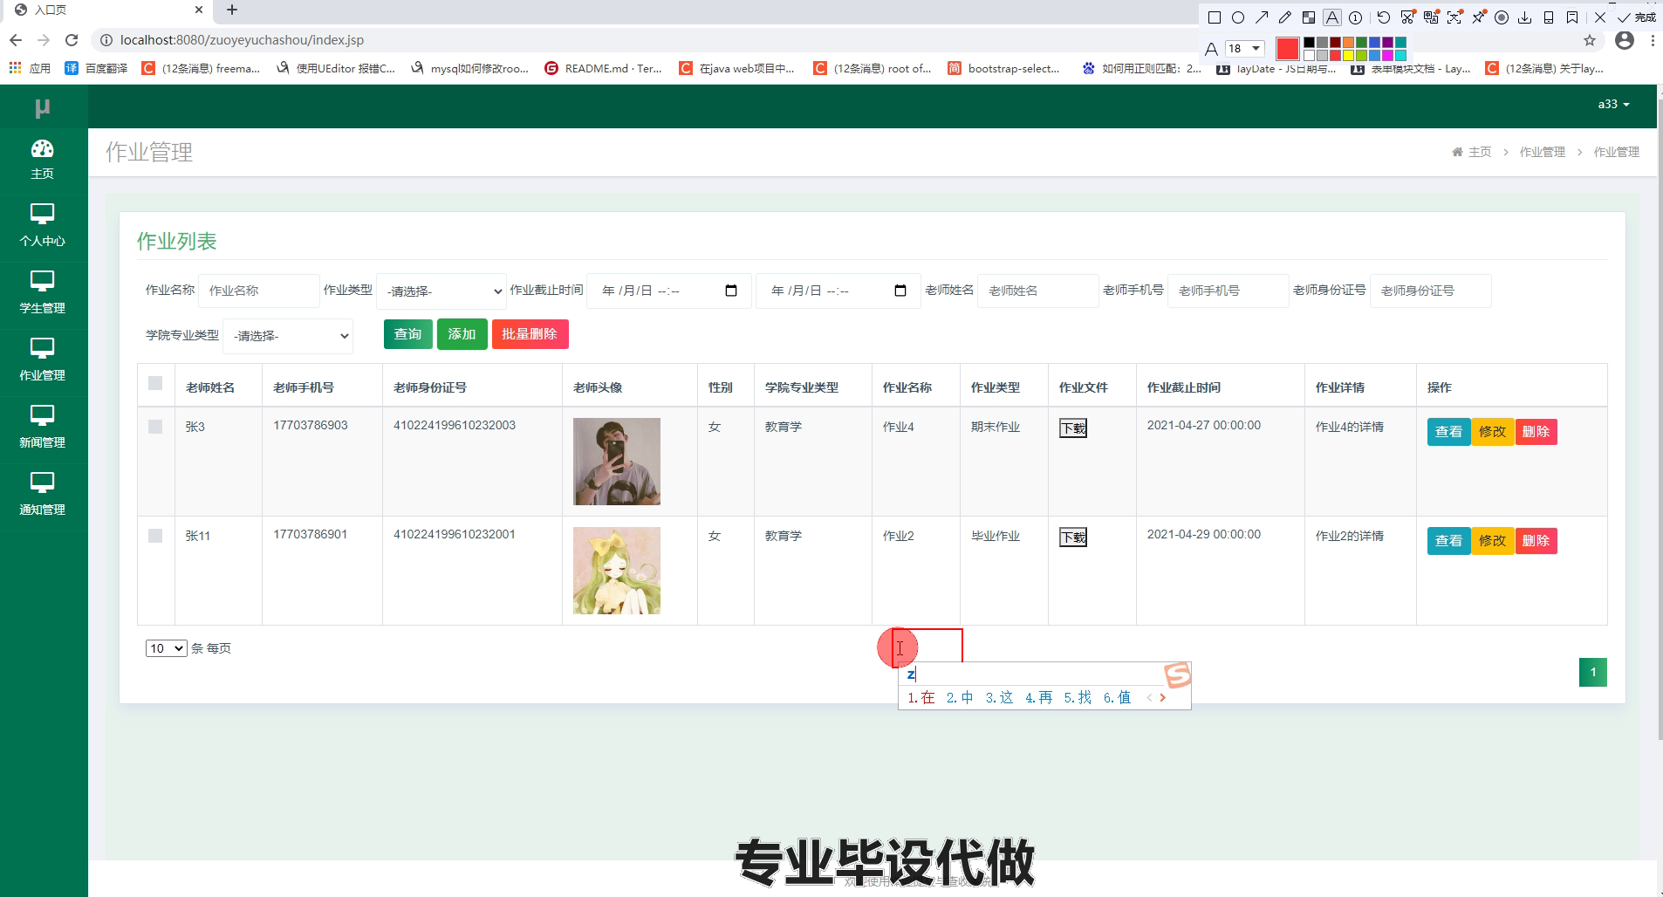Screen dimensions: 1663x897
Task: Click the scissors long-screenshot icon
Action: [1407, 17]
